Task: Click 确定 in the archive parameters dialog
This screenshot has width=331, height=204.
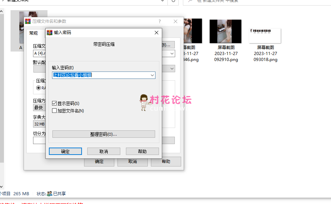Action: (x=99, y=162)
